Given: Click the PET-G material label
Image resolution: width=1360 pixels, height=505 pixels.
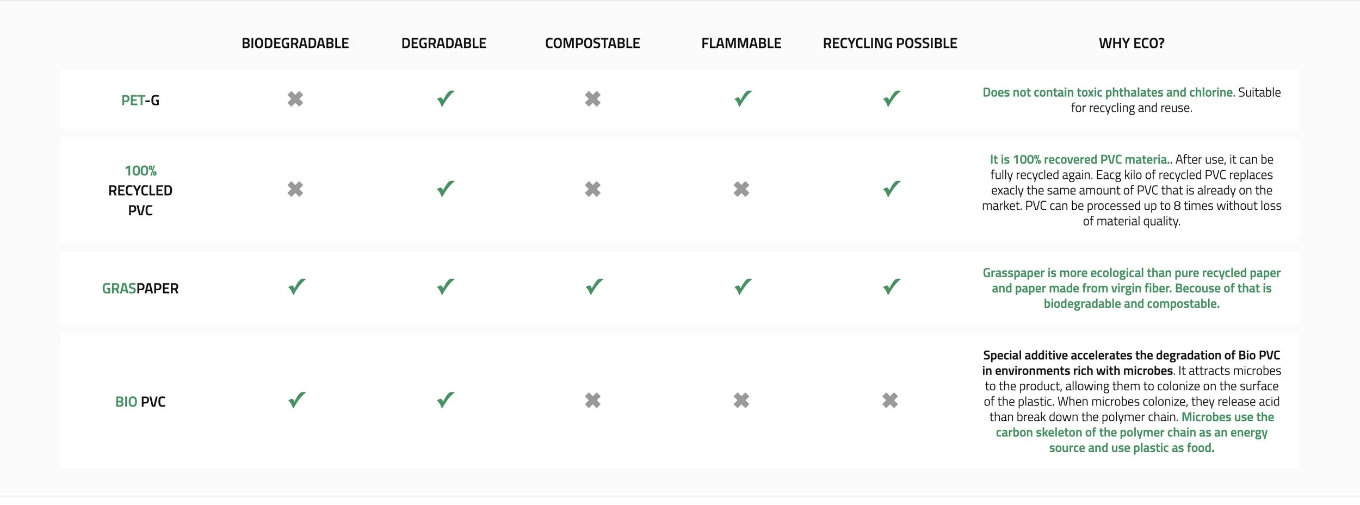Looking at the screenshot, I should click(140, 101).
